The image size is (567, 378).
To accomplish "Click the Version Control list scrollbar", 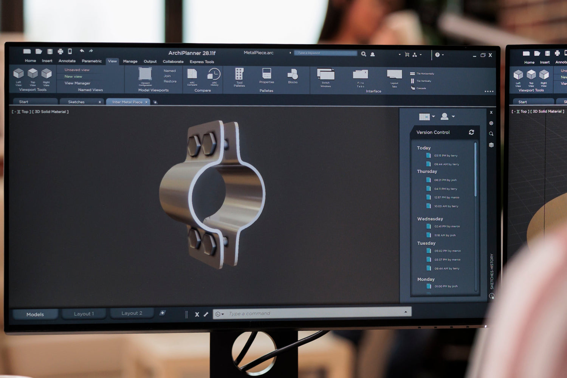I will coord(475,169).
